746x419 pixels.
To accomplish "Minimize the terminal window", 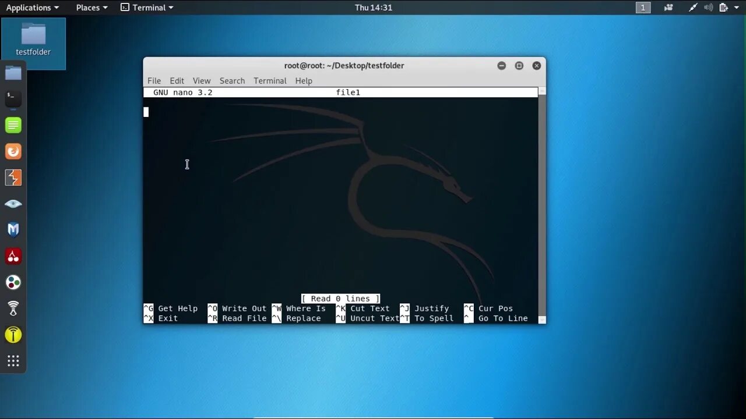I will 501,66.
